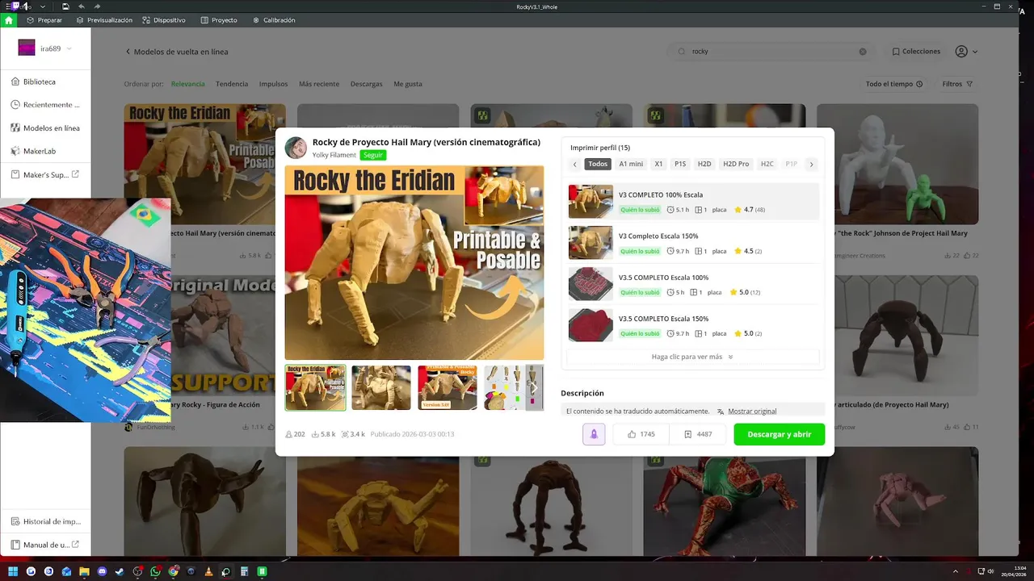Select third gallery thumbnail with Version 3.0
Image resolution: width=1034 pixels, height=581 pixels.
448,387
